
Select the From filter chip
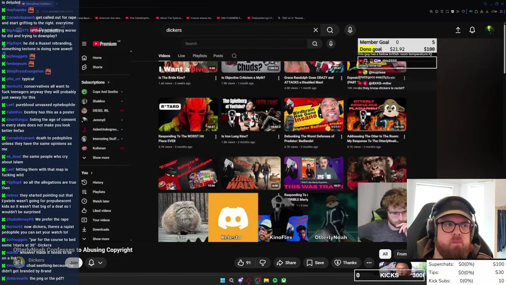pyautogui.click(x=402, y=254)
